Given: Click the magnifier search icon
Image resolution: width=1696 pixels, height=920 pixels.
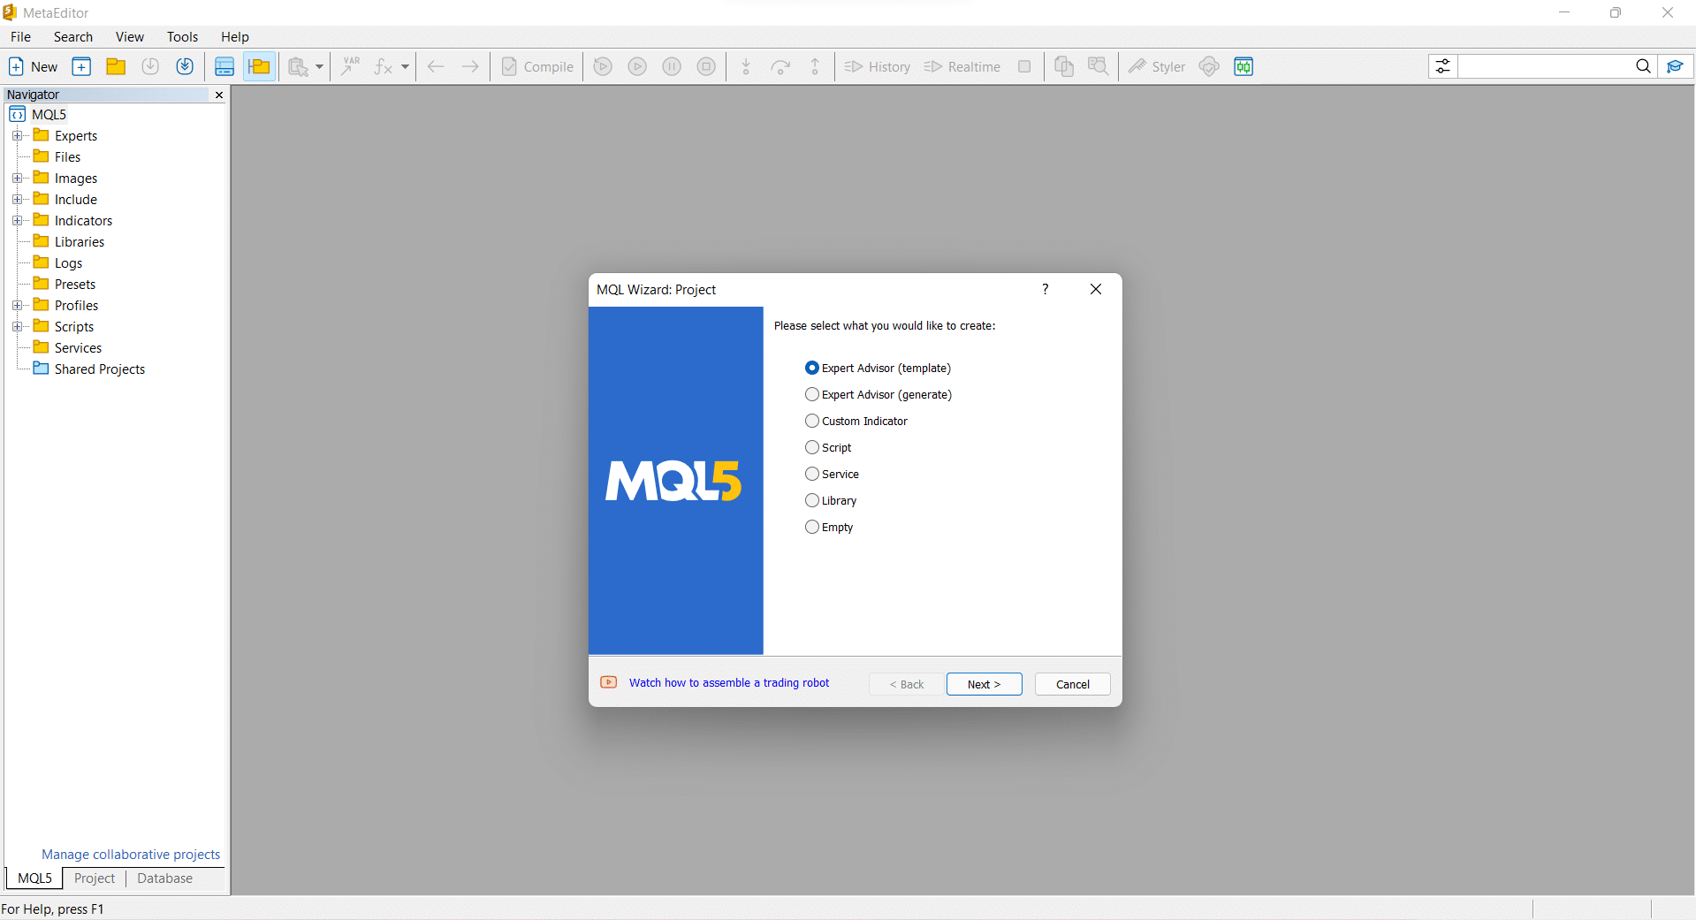Looking at the screenshot, I should [x=1643, y=66].
